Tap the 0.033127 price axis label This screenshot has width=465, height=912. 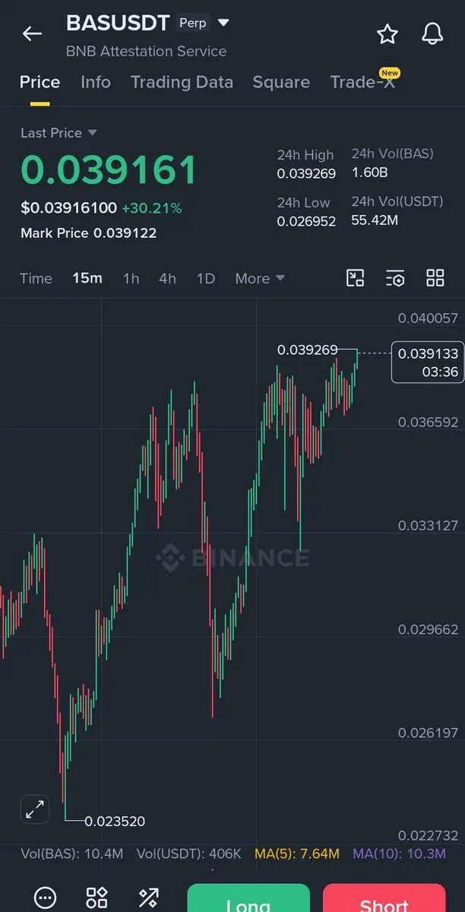[x=429, y=526]
